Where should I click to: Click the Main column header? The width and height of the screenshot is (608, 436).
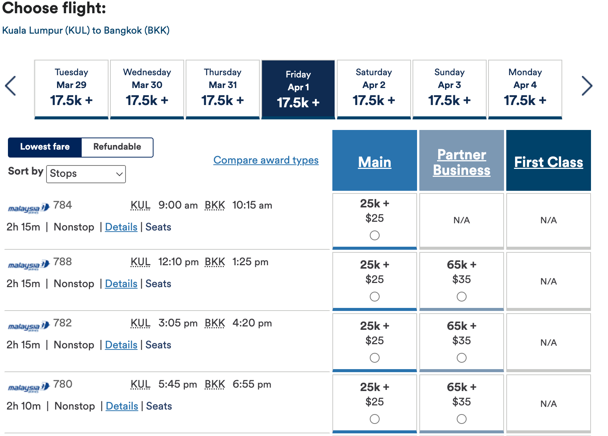(x=374, y=162)
